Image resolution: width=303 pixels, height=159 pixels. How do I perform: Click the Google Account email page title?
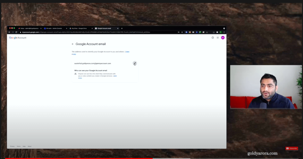point(91,44)
